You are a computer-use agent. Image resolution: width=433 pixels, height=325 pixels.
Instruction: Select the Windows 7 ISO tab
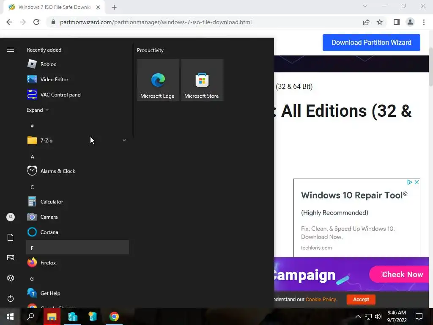click(x=54, y=7)
